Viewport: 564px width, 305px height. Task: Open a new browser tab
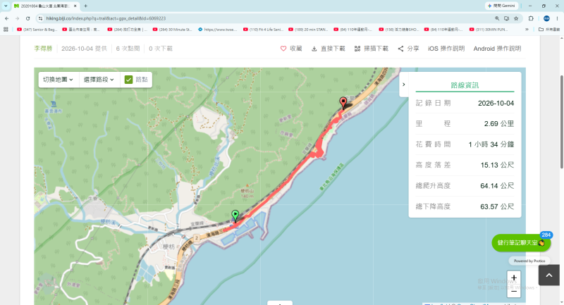point(85,6)
